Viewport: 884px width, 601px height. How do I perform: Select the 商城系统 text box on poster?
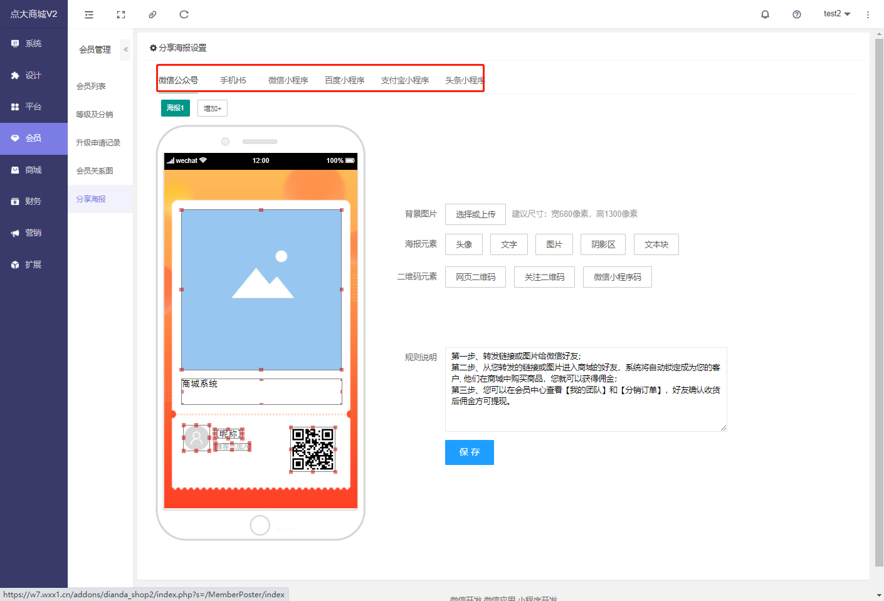coord(261,391)
